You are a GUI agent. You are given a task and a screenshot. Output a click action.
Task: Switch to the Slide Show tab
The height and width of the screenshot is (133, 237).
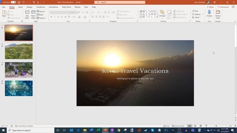[66, 7]
